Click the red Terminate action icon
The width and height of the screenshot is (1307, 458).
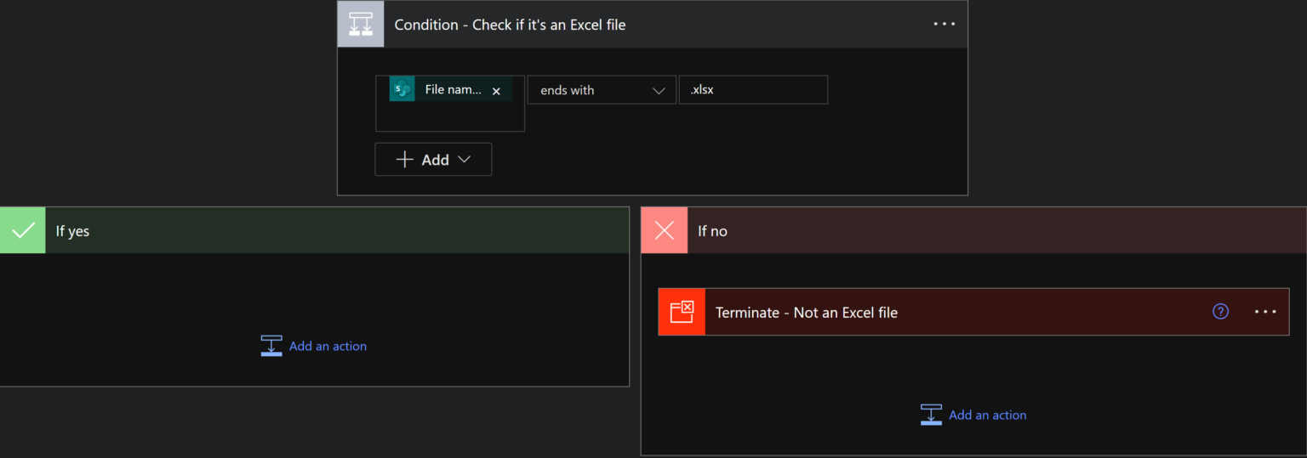click(x=682, y=312)
